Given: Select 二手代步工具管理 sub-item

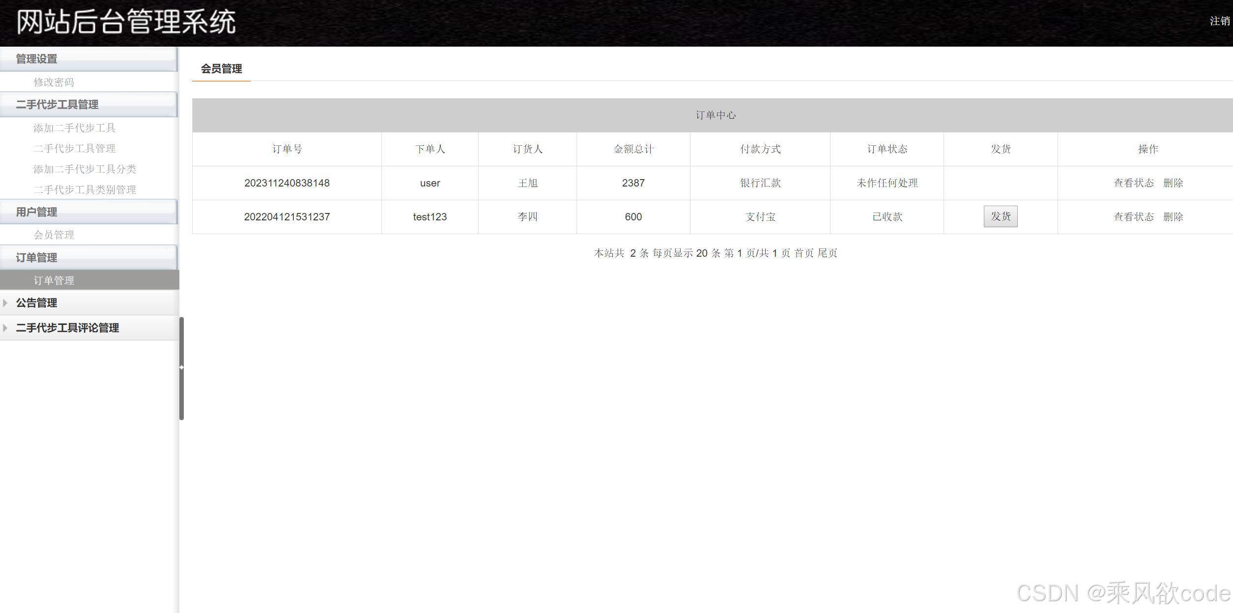Looking at the screenshot, I should click(74, 149).
